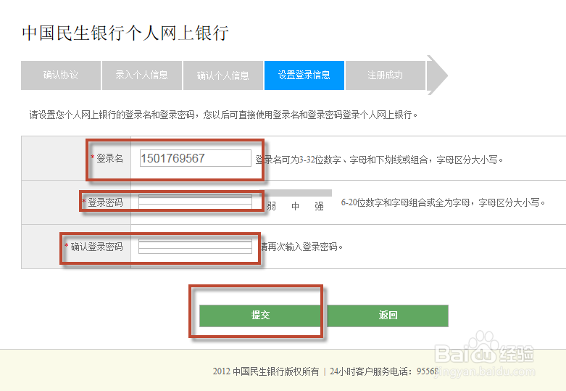Click the 中国民生银行个人网上银行 heading
Viewport: 566px width, 391px height.
[125, 33]
